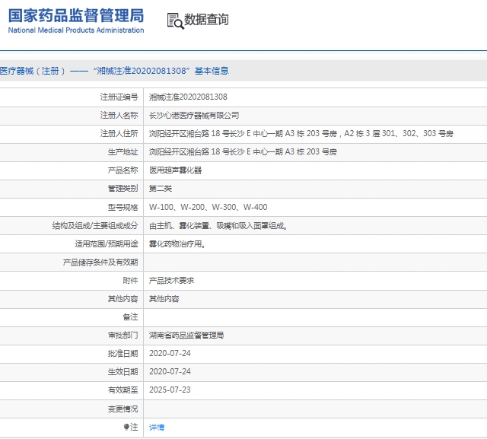Click the 型号规格 label
The width and height of the screenshot is (487, 439).
tap(123, 207)
